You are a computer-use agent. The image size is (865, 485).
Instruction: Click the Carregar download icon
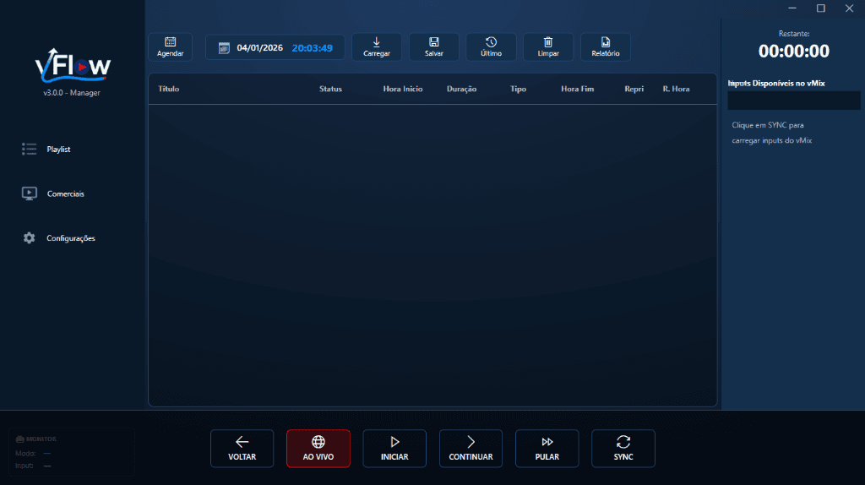[x=376, y=46]
